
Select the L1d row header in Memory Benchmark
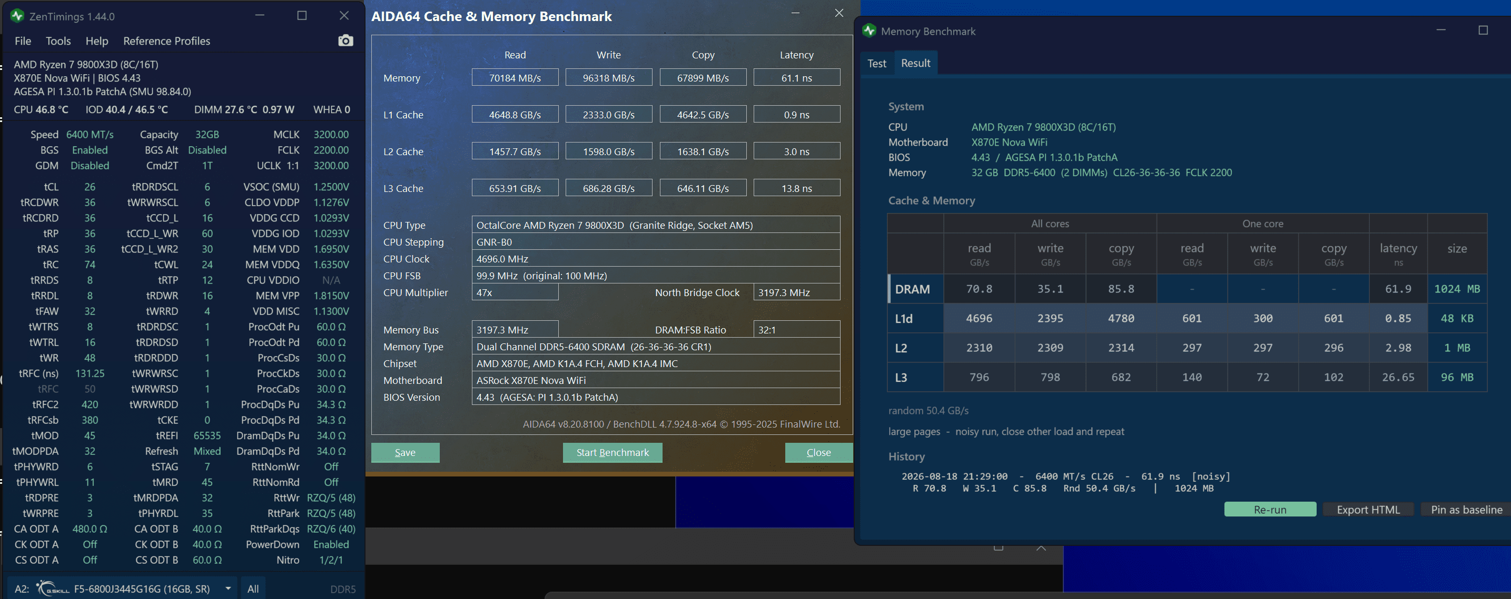click(x=916, y=319)
